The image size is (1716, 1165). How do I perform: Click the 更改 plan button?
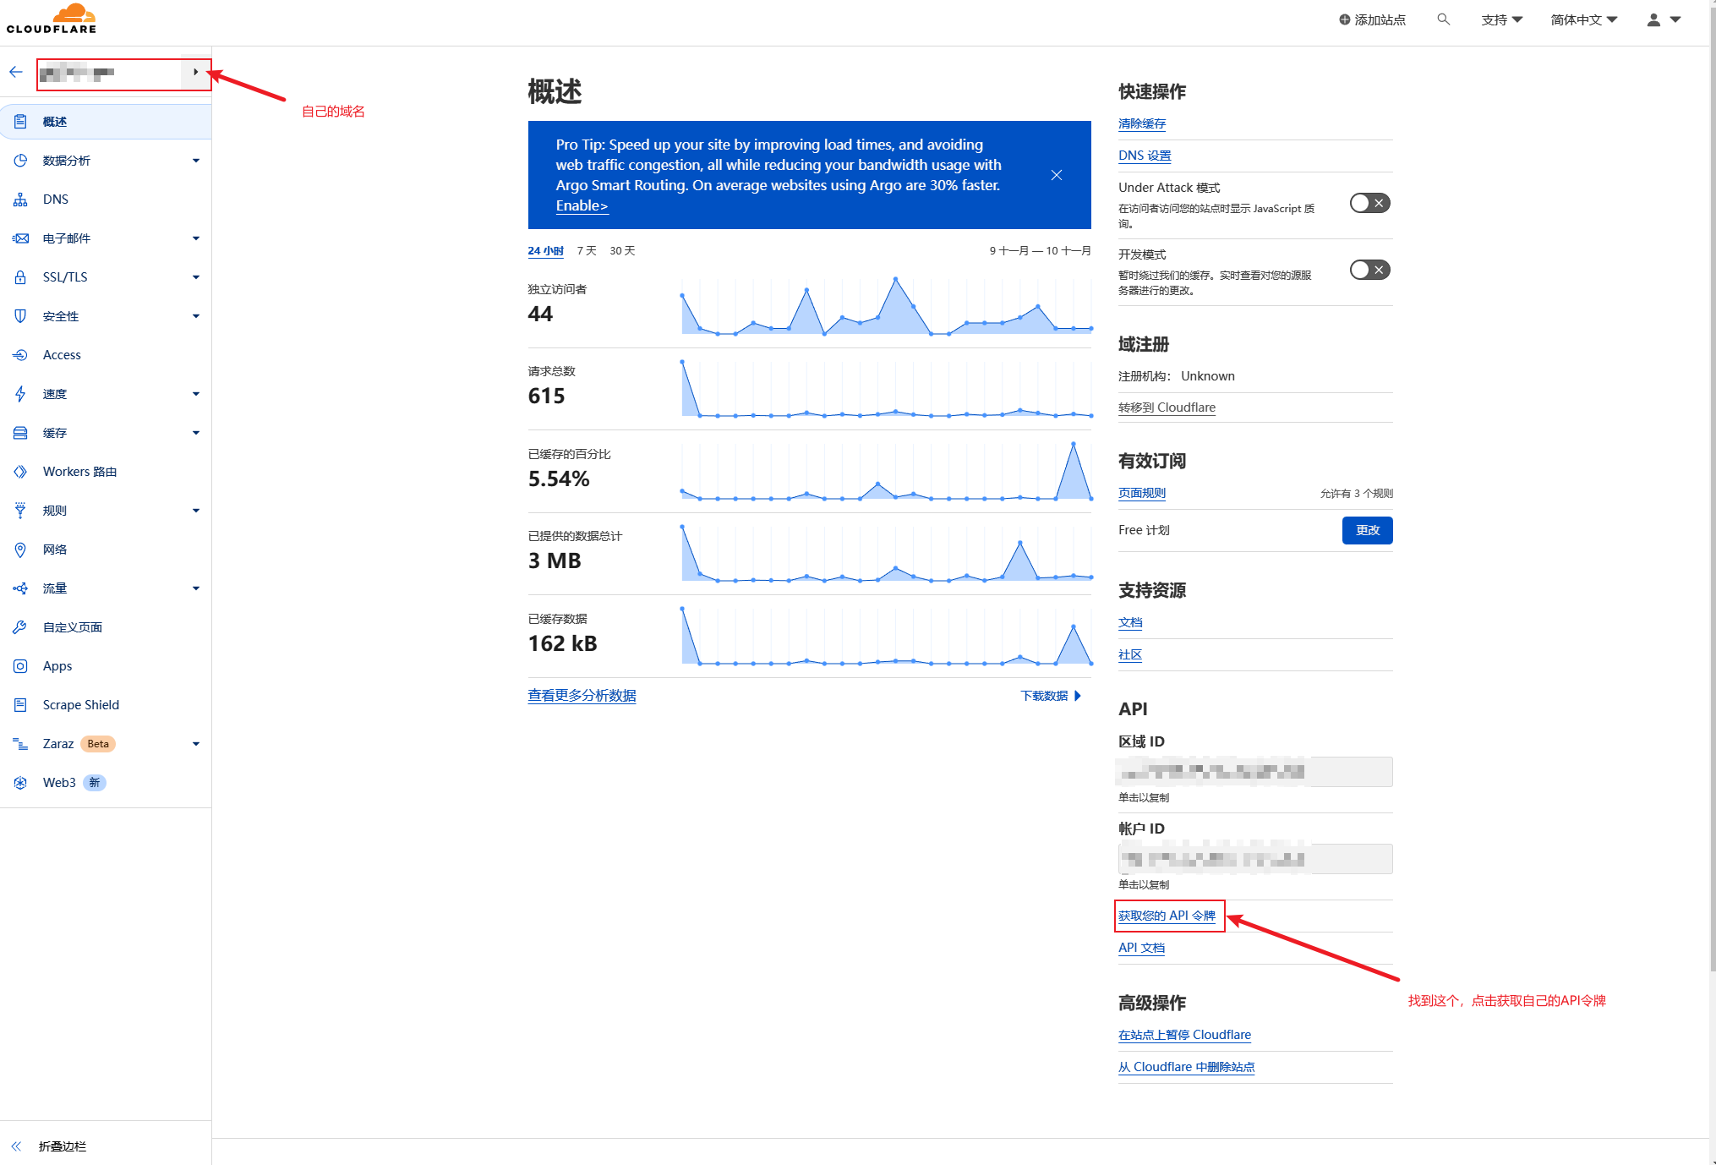tap(1367, 530)
